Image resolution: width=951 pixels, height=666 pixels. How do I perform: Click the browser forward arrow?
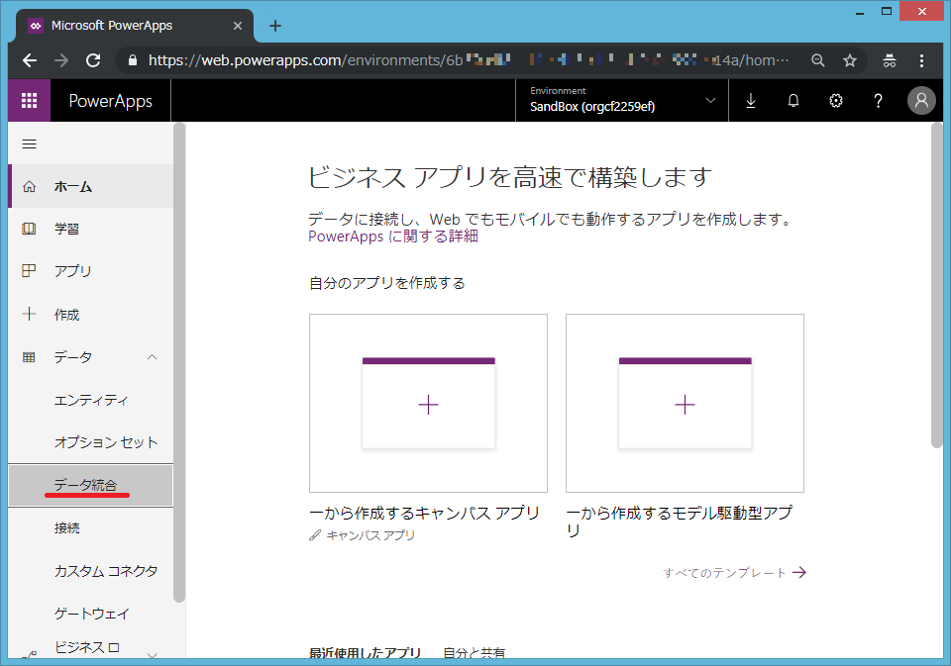(x=61, y=60)
